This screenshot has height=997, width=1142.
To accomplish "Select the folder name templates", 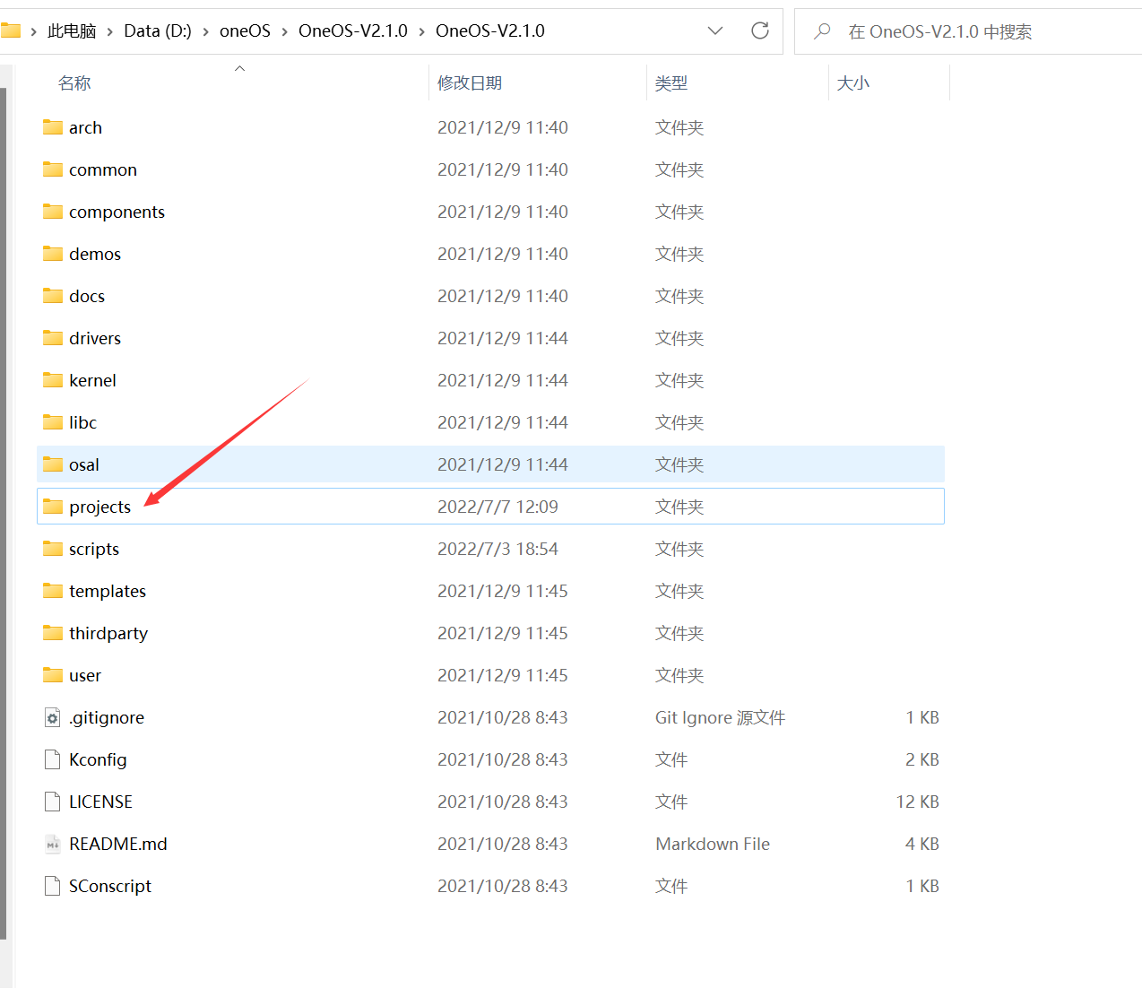I will pos(108,591).
